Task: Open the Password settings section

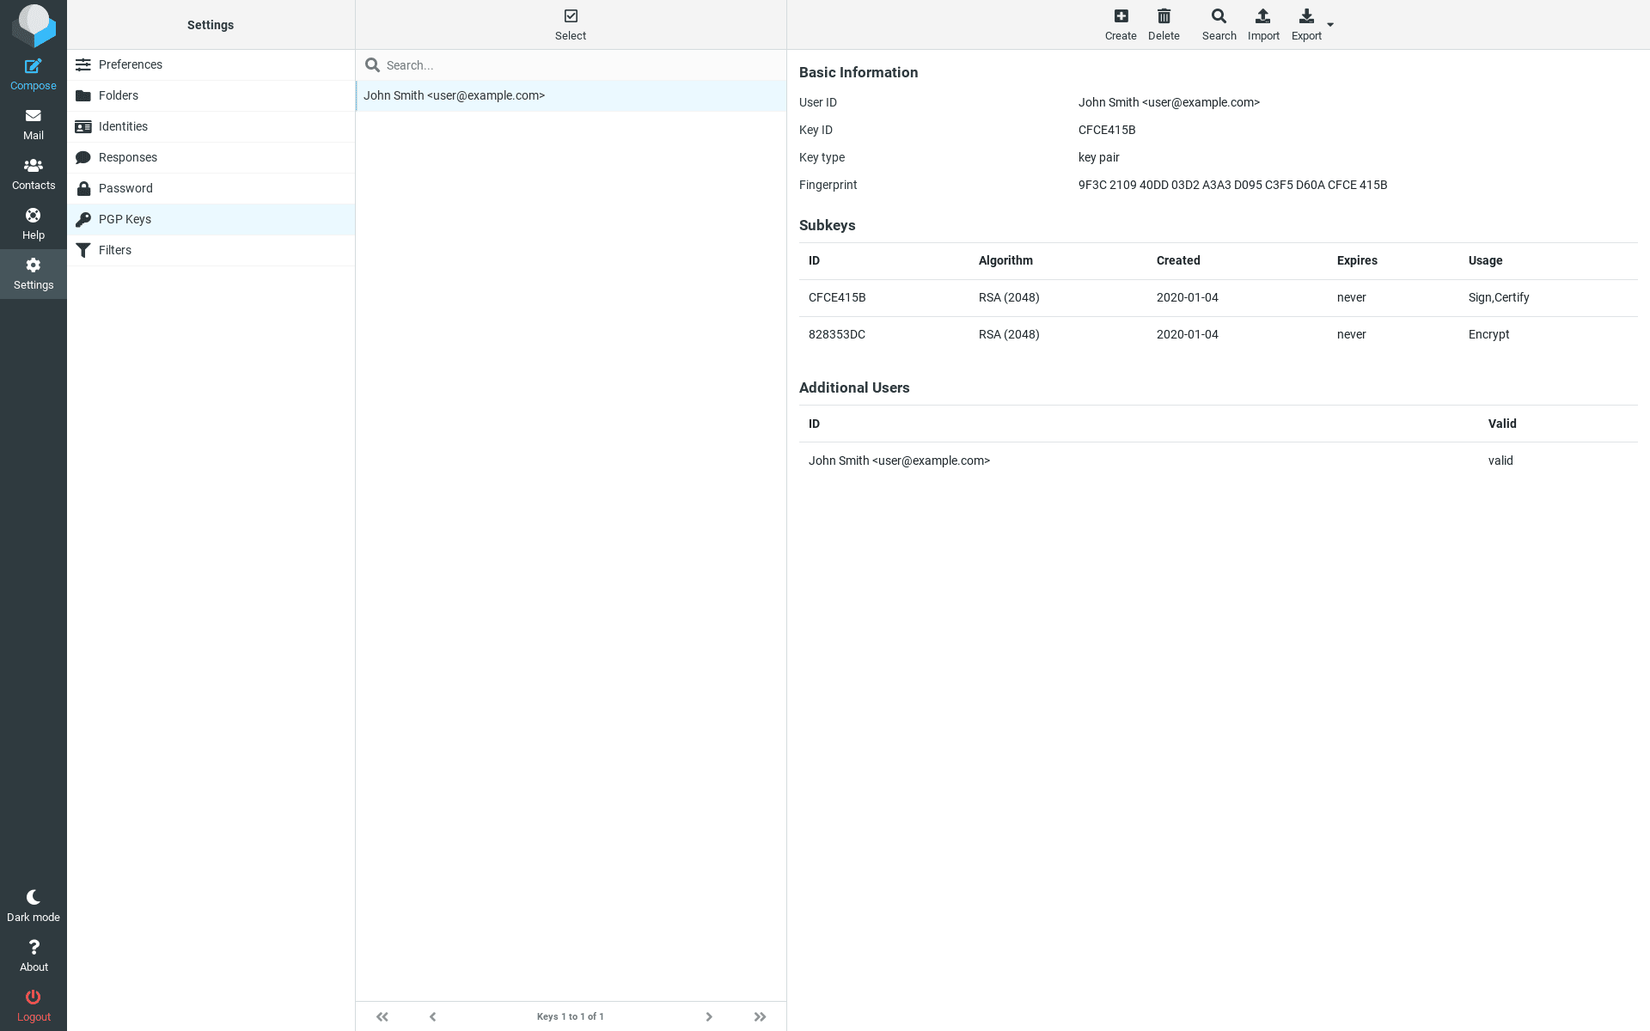Action: point(125,188)
